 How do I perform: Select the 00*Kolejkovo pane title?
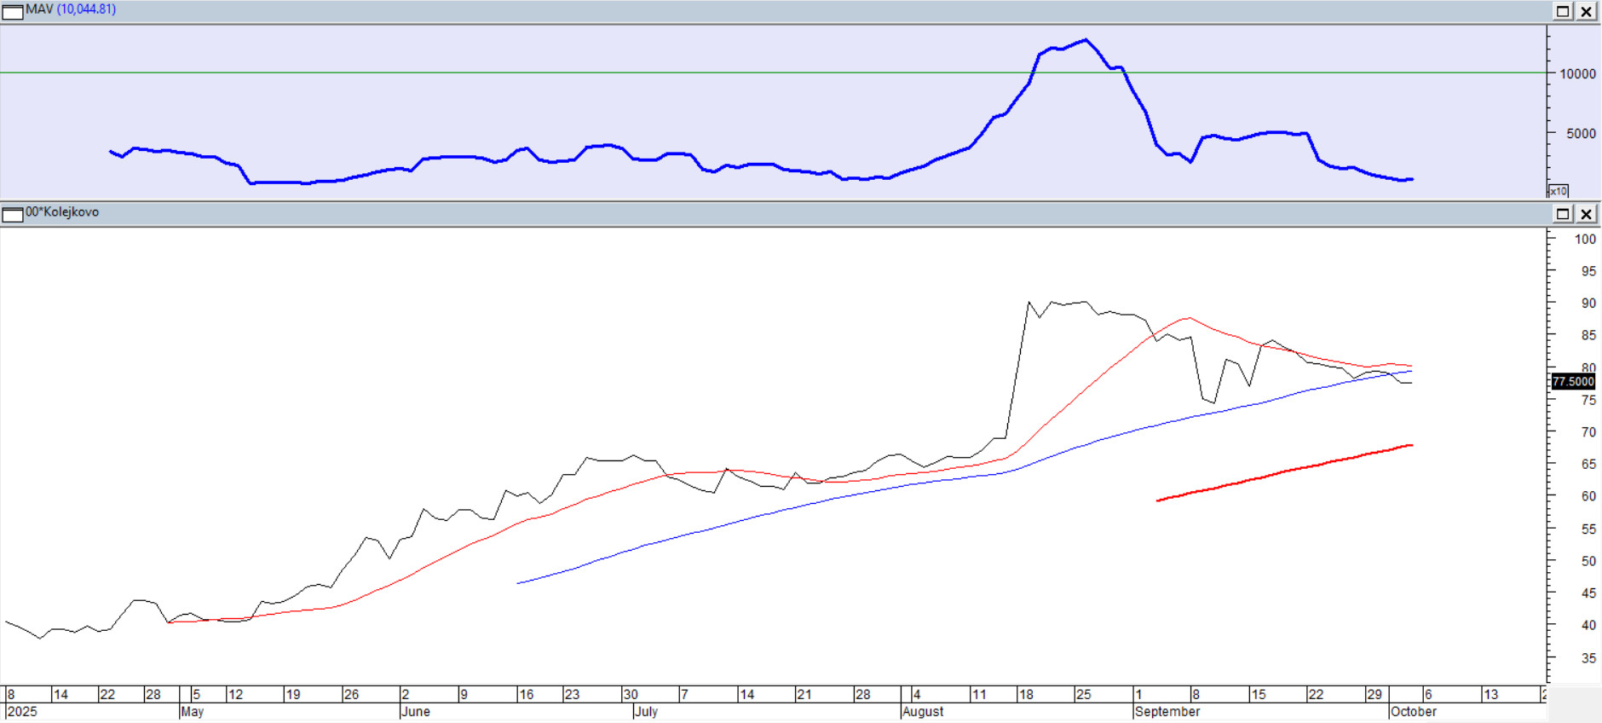click(x=62, y=212)
